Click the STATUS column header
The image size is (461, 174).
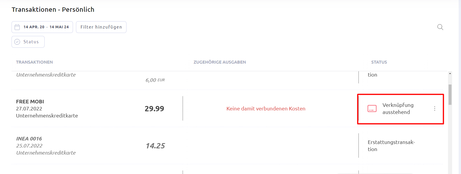coord(379,62)
